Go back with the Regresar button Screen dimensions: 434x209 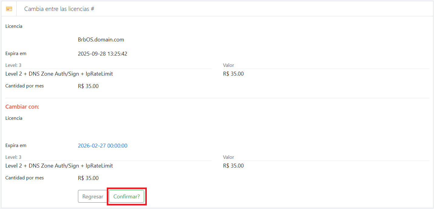pyautogui.click(x=93, y=196)
